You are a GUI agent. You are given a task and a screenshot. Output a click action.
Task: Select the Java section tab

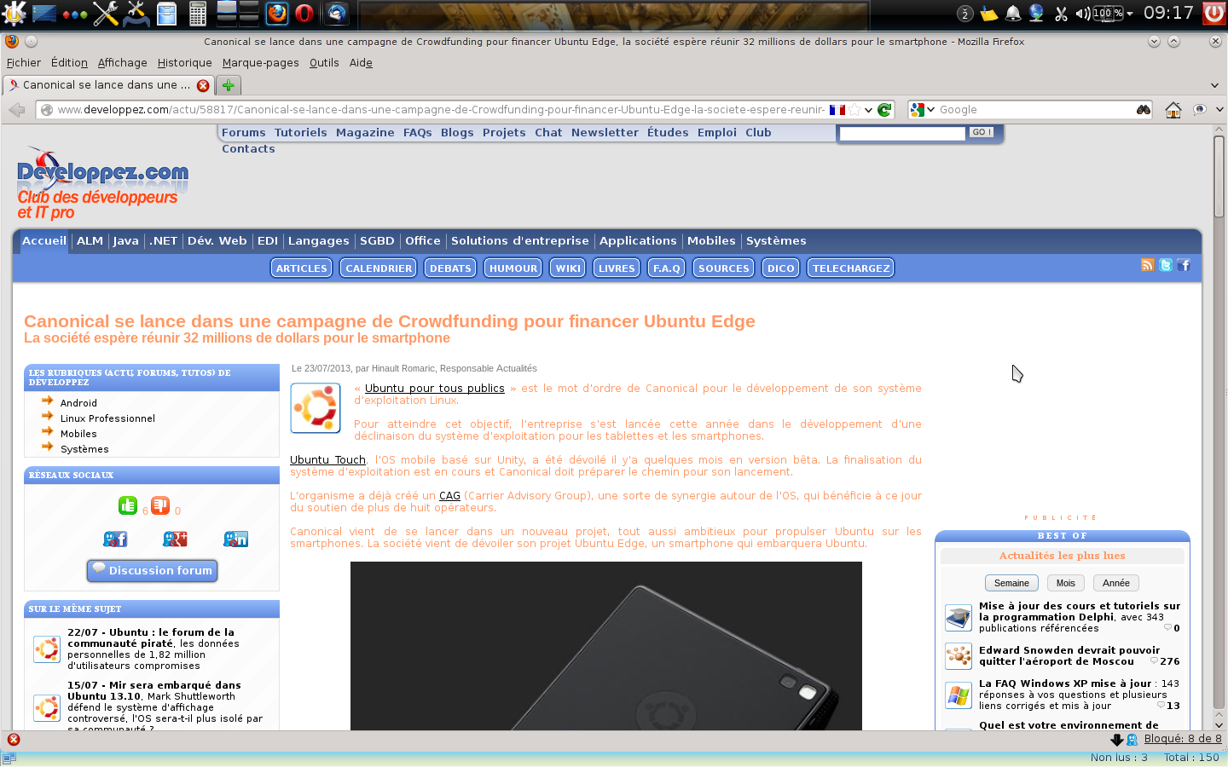point(125,241)
